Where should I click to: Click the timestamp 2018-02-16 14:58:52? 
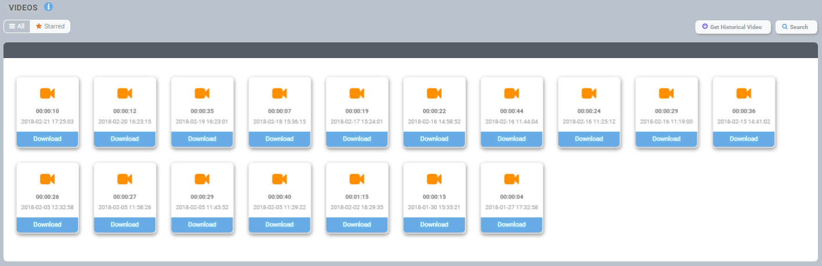[x=435, y=122]
